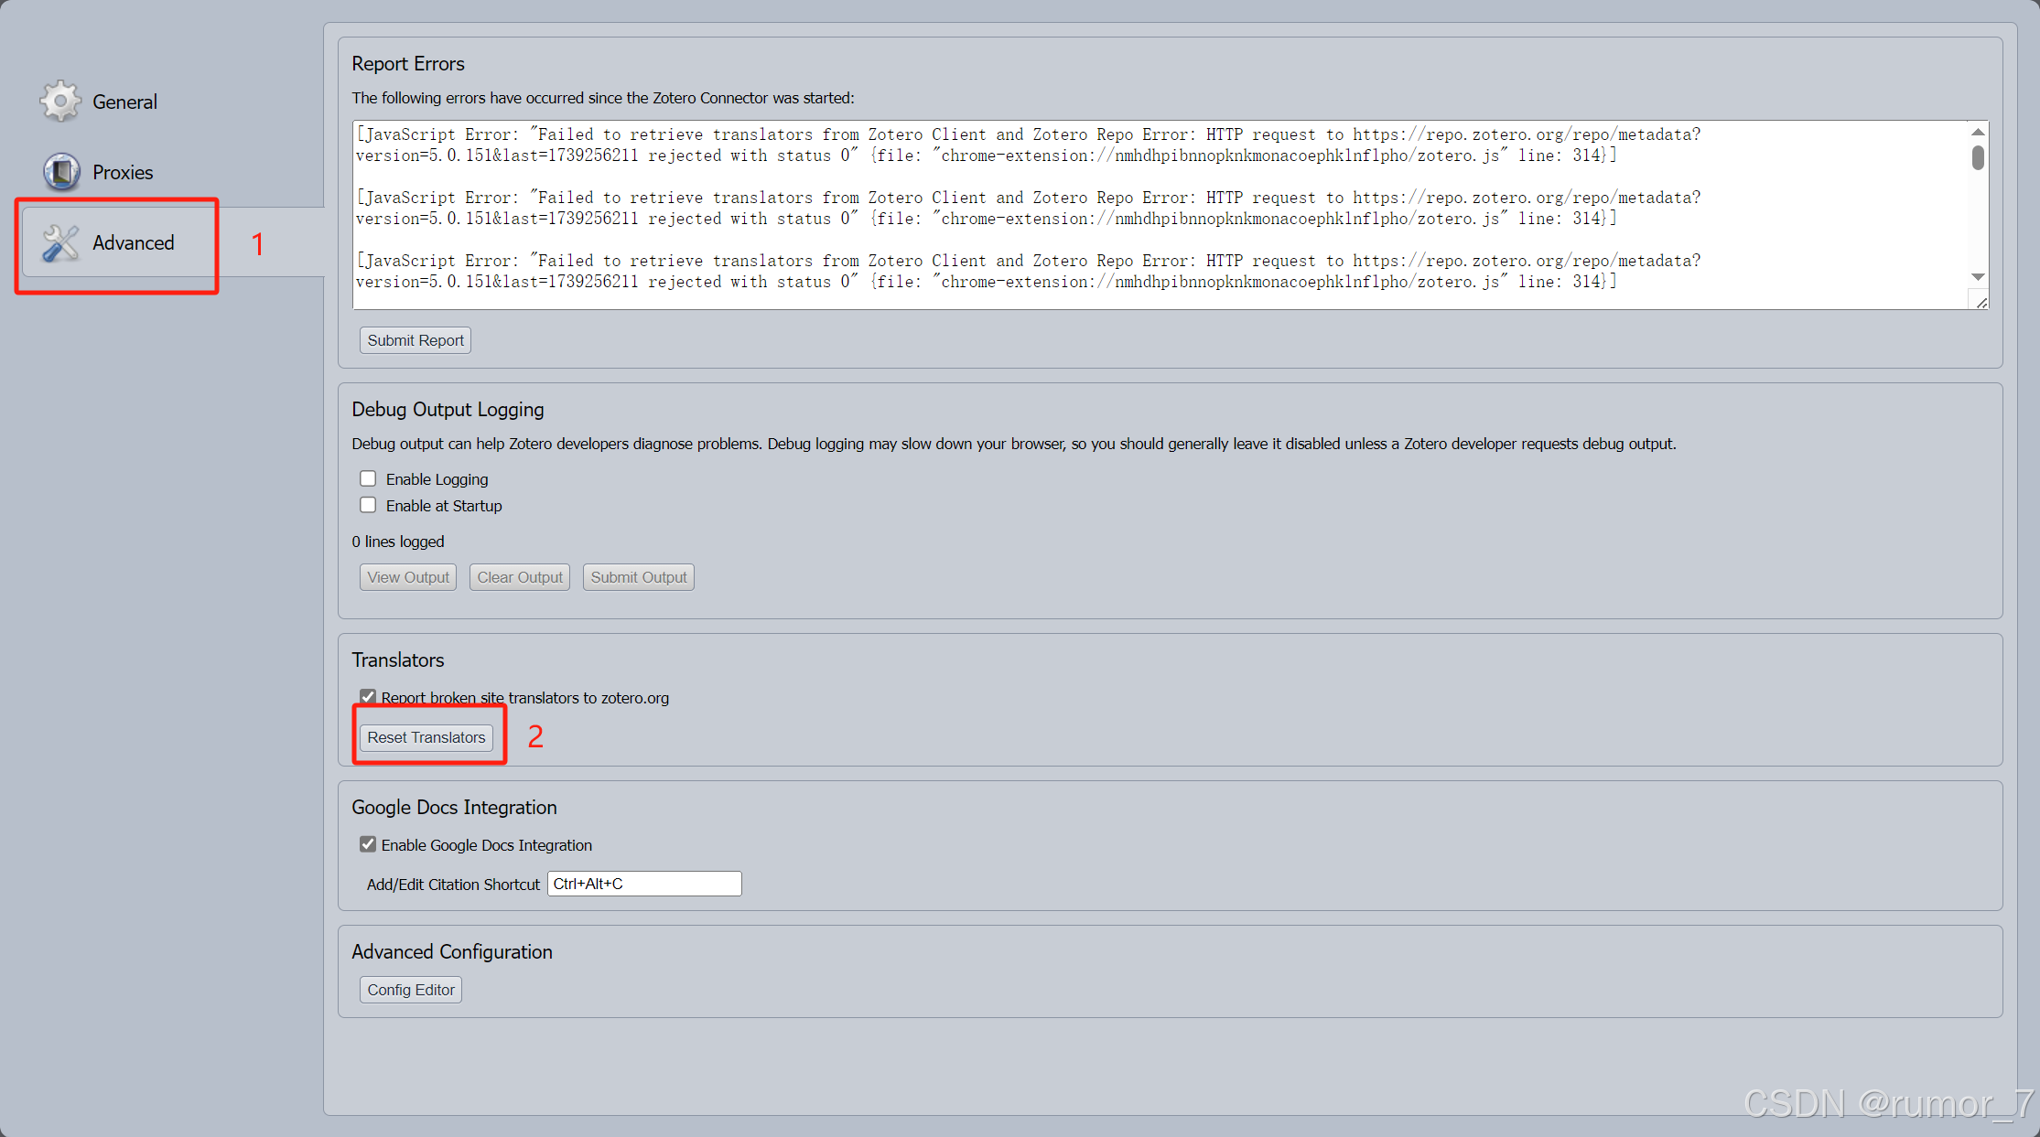The width and height of the screenshot is (2040, 1137).
Task: Click the General gear icon
Action: point(60,101)
